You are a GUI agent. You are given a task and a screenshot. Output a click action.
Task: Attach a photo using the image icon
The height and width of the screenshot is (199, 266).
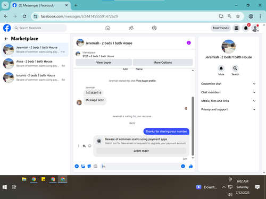click(x=83, y=166)
